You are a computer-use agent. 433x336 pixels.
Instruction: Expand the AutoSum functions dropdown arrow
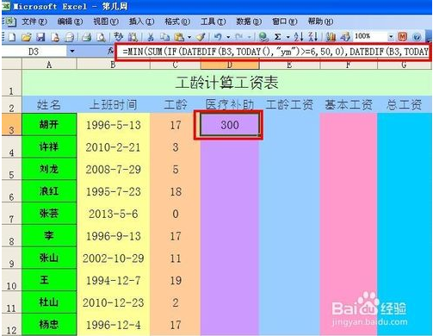tap(288, 37)
